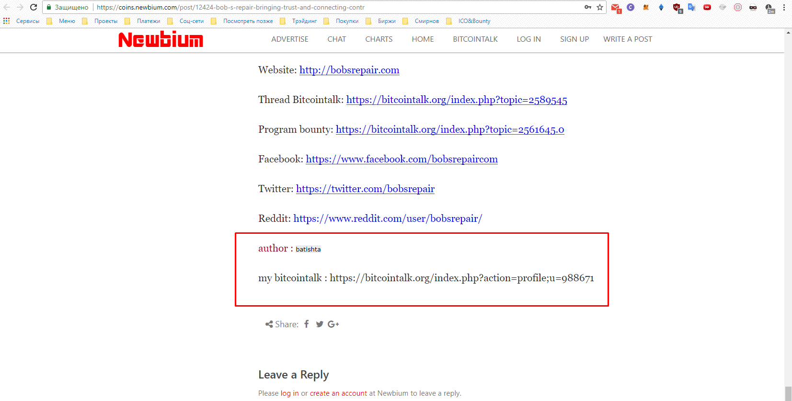Screen dimensions: 792x401
Task: Open the masked face extension icon
Action: click(753, 7)
